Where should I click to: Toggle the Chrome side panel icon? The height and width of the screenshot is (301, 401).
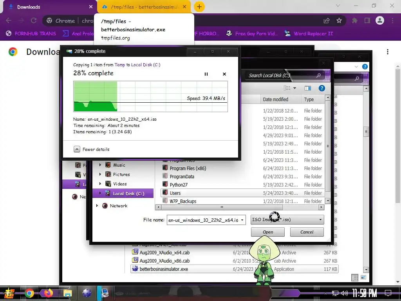pos(367,20)
